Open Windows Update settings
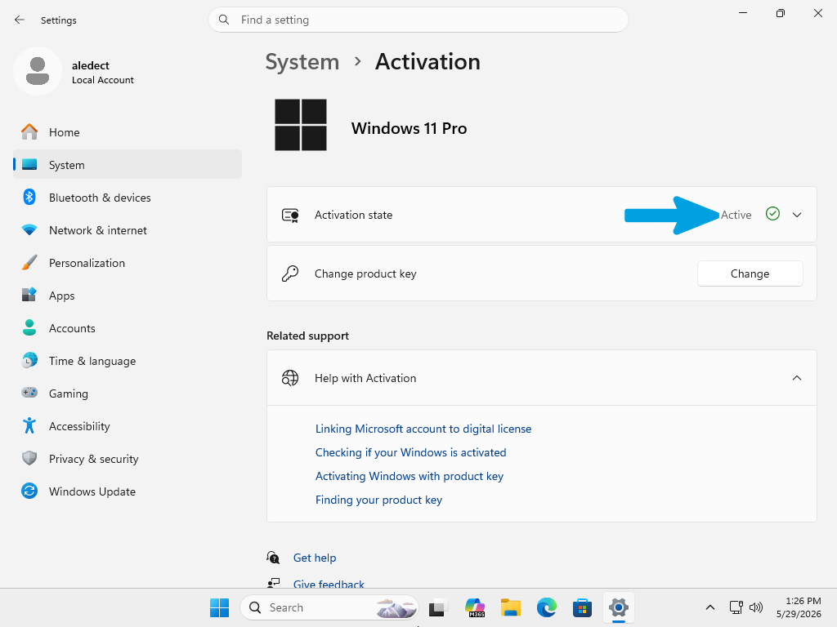 coord(127,491)
